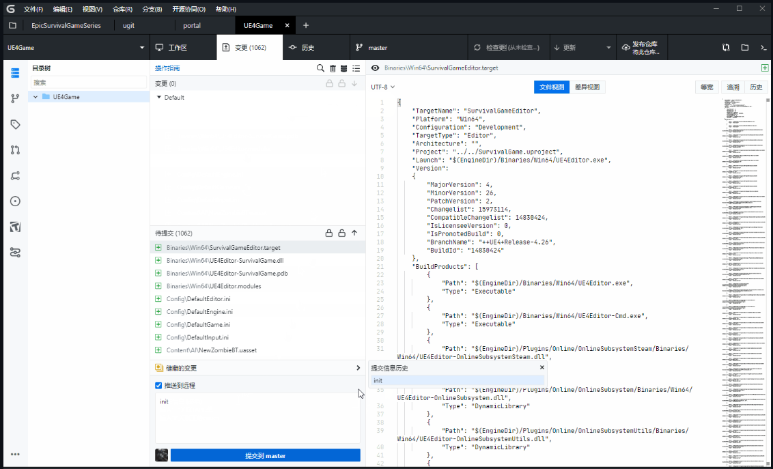Image resolution: width=773 pixels, height=469 pixels.
Task: Open the 更新 dropdown arrow
Action: coord(609,47)
